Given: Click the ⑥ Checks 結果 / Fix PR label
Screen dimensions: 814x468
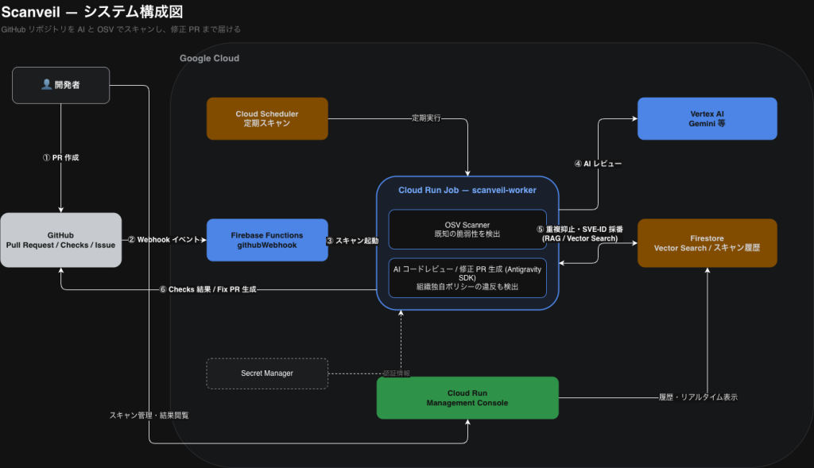Looking at the screenshot, I should click(x=207, y=289).
